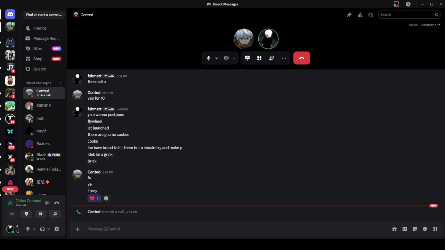Mute microphone in call controls
The width and height of the screenshot is (445, 250).
(x=209, y=58)
